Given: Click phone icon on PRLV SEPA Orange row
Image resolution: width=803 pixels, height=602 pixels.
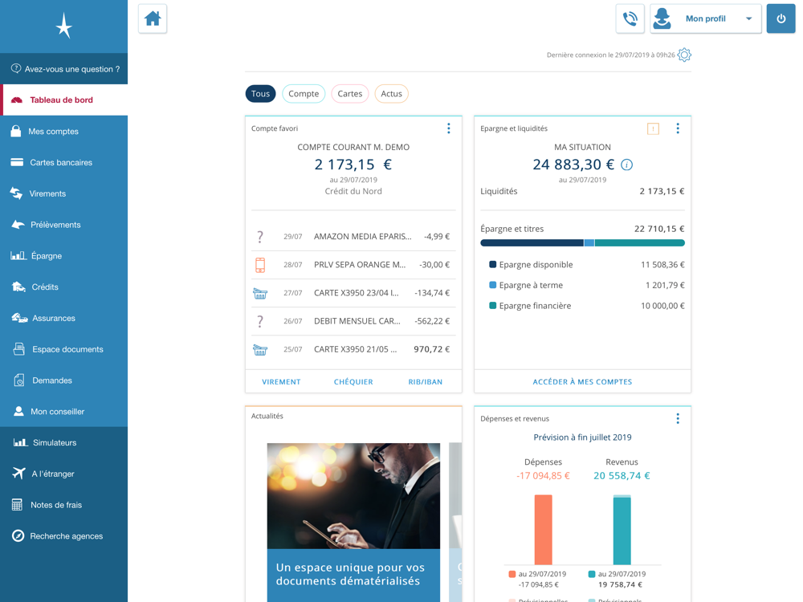Looking at the screenshot, I should click(260, 265).
